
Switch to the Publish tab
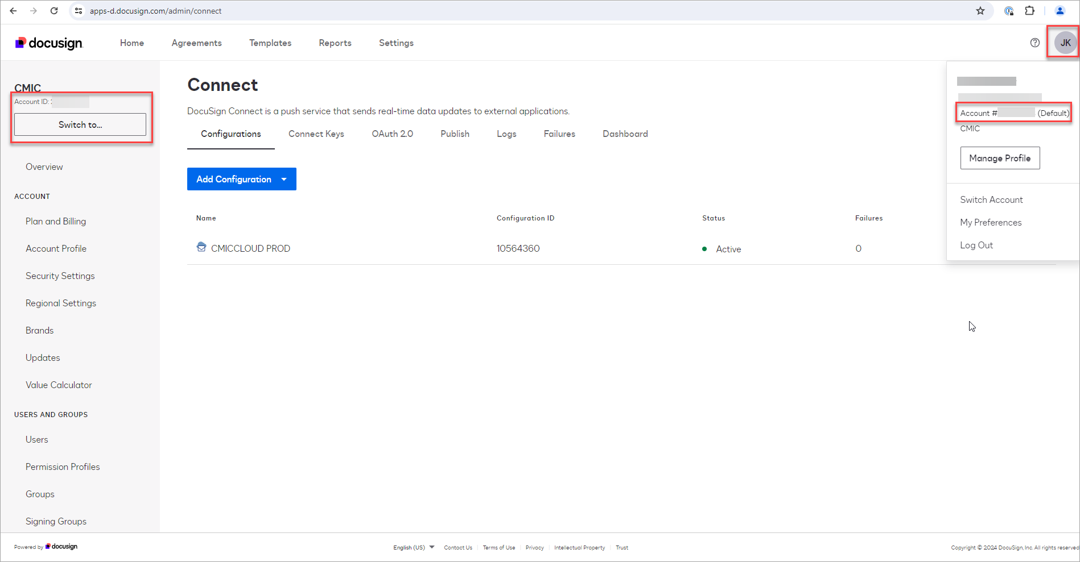(455, 134)
